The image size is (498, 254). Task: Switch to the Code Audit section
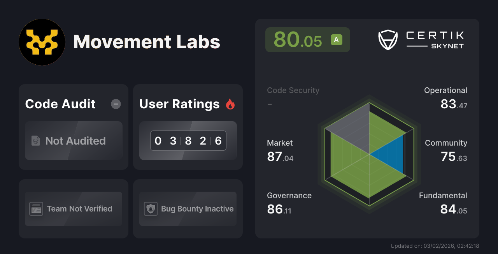pyautogui.click(x=60, y=104)
